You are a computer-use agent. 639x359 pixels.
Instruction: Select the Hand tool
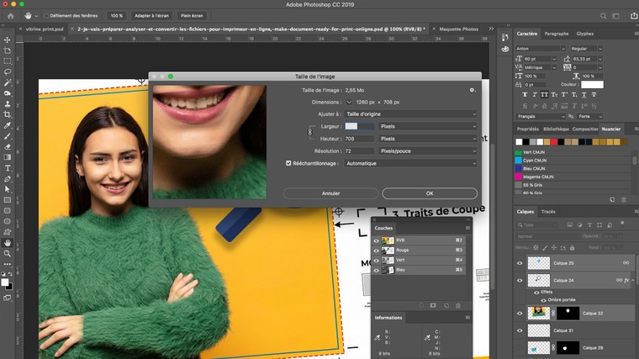(x=8, y=243)
